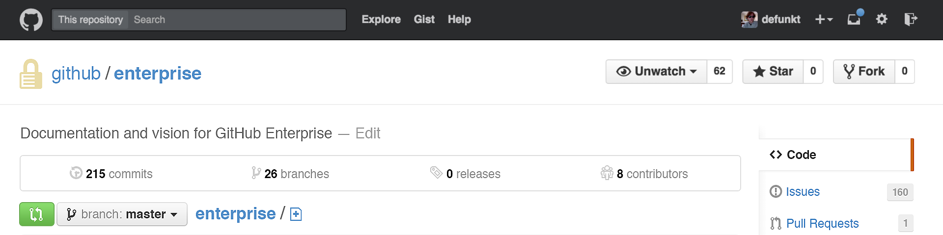Star the enterprise repository
The height and width of the screenshot is (235, 943).
pyautogui.click(x=773, y=72)
